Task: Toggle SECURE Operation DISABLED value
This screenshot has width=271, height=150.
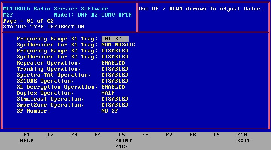Action: (115, 81)
